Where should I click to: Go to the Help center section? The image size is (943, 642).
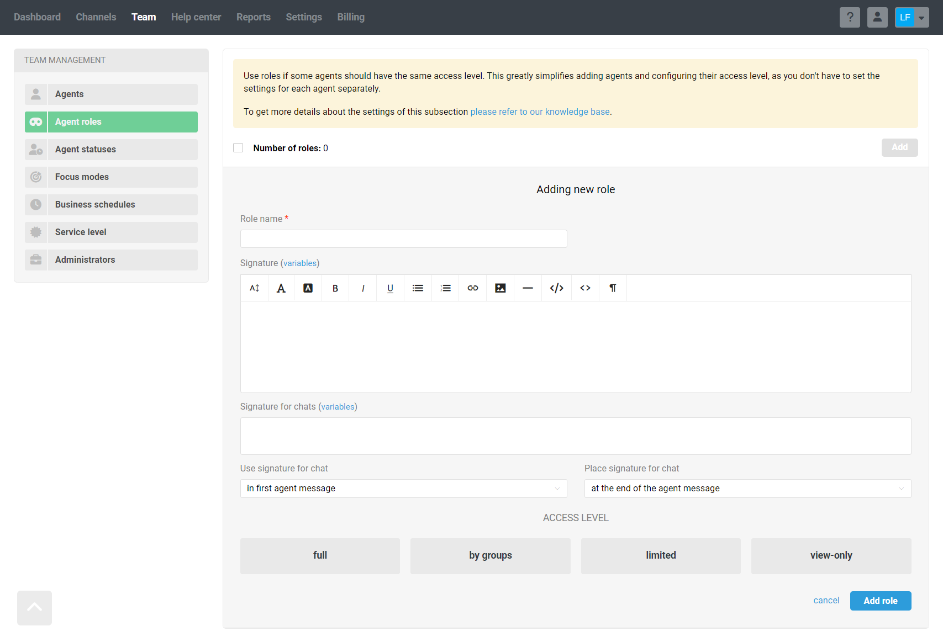[x=196, y=17]
